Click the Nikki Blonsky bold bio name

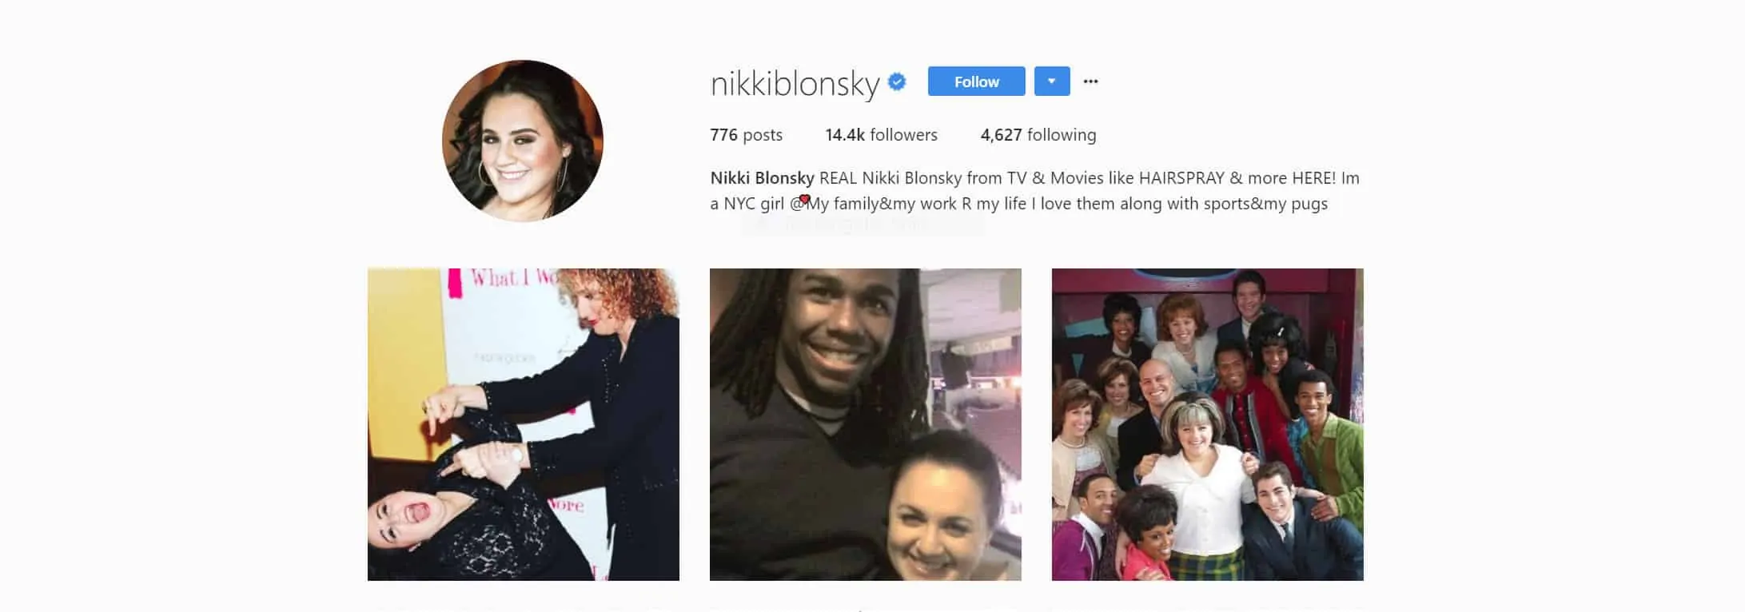762,178
